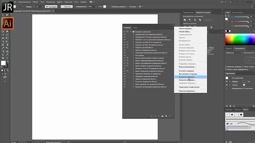Expand the 'Выполнить растрирование' action
255x143 pixels.
(x=133, y=87)
